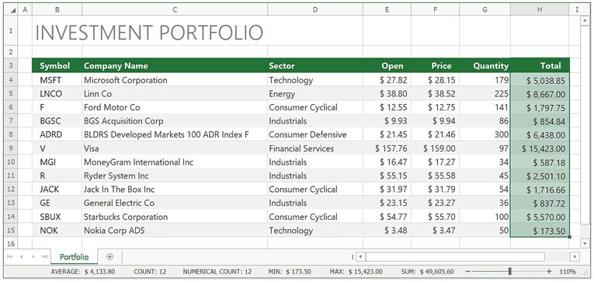Select the quantity 300 cell
This screenshot has width=594, height=282.
[485, 134]
